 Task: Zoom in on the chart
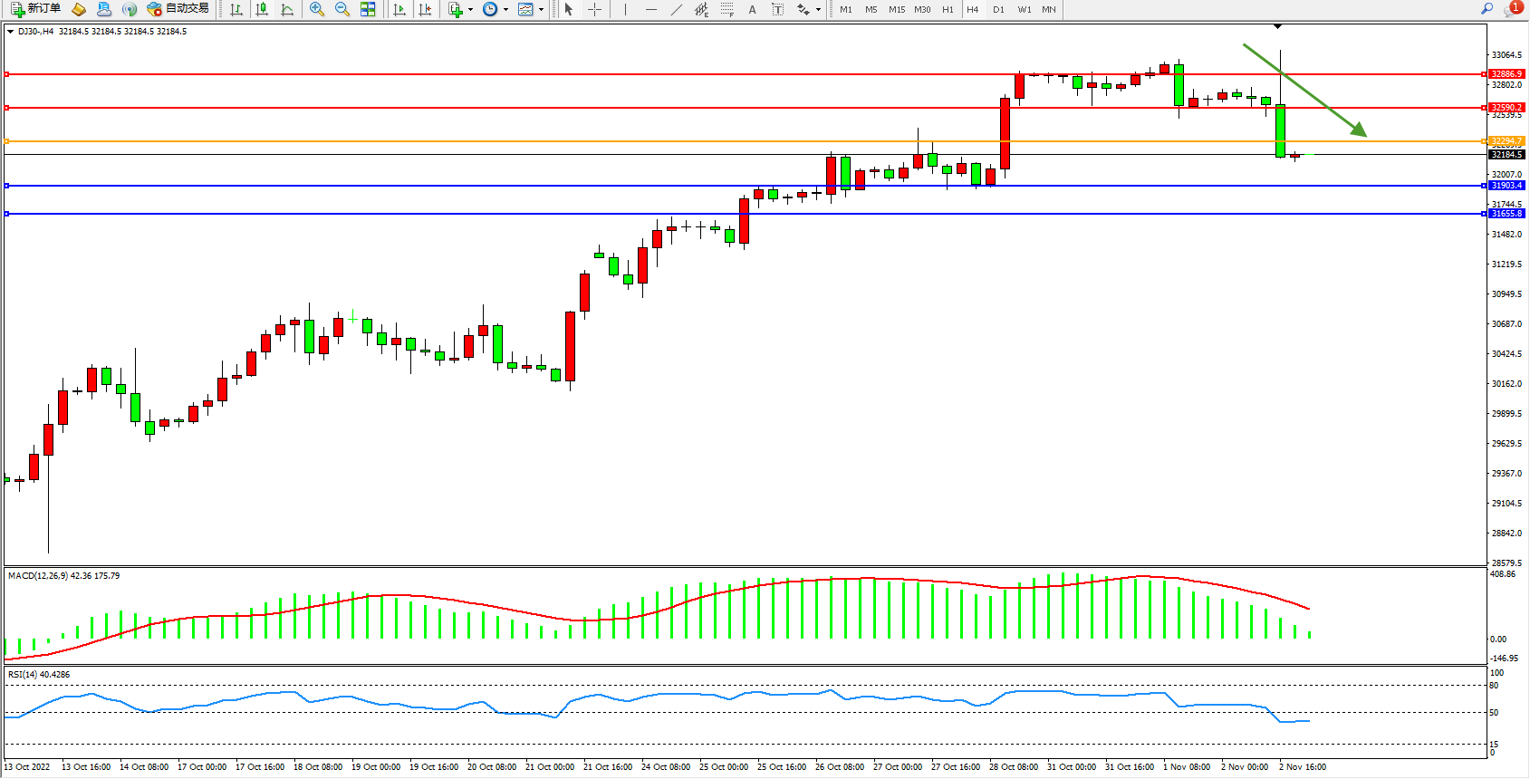coord(316,9)
